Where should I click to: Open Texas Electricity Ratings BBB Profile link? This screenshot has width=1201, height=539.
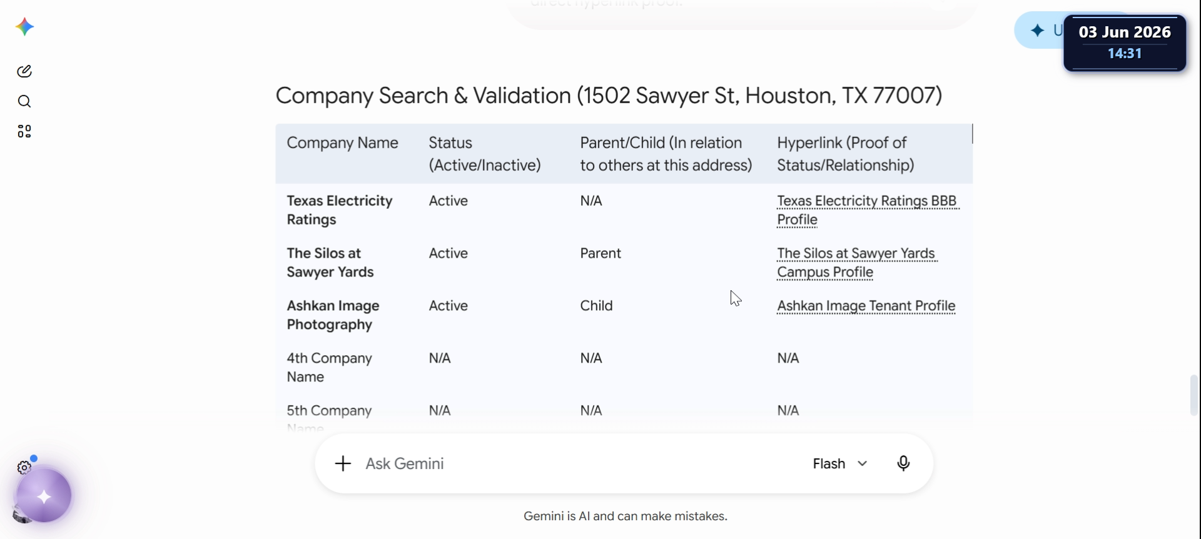click(x=868, y=210)
